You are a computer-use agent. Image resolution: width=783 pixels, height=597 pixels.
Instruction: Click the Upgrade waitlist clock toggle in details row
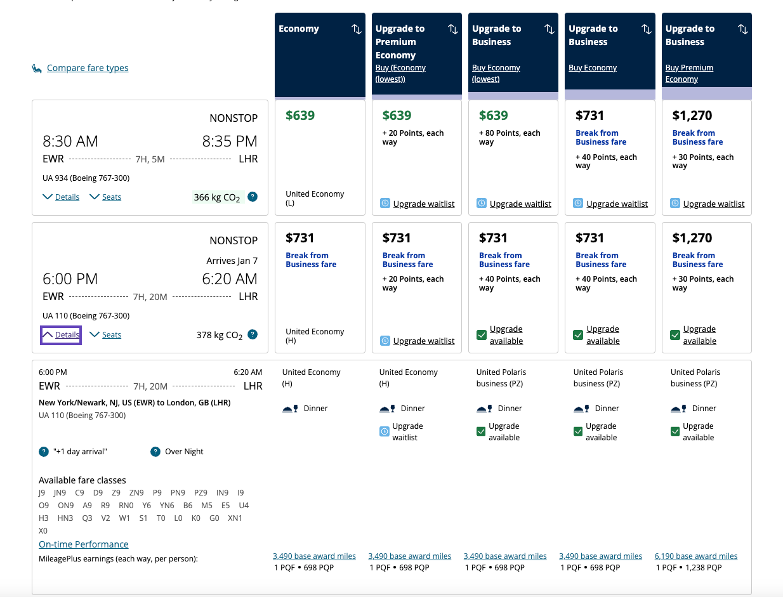tap(384, 431)
